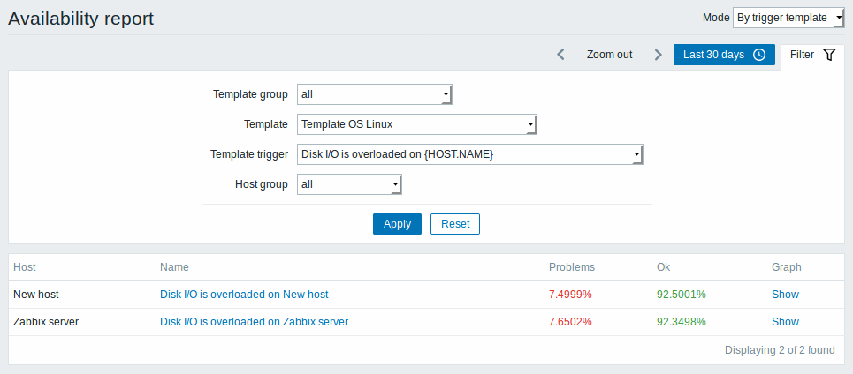Show the graph for Zabbix server
The image size is (853, 374).
[x=785, y=322]
